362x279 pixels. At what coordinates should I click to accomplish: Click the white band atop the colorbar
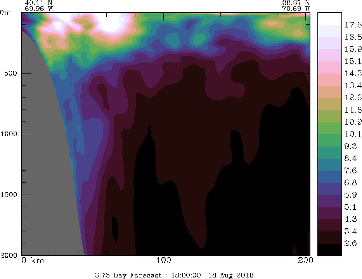click(x=330, y=19)
